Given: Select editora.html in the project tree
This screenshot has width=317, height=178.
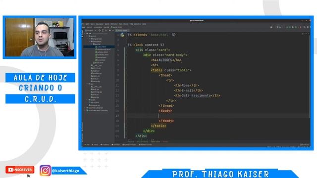Looking at the screenshot, I should pyautogui.click(x=102, y=52).
